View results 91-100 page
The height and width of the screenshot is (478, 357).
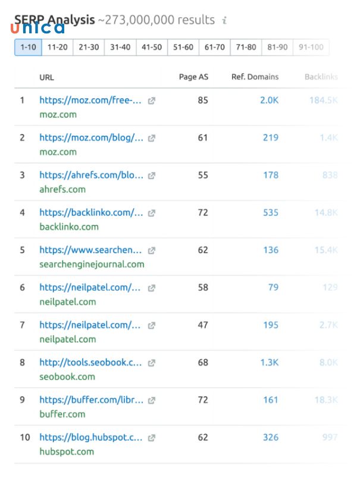pyautogui.click(x=311, y=47)
